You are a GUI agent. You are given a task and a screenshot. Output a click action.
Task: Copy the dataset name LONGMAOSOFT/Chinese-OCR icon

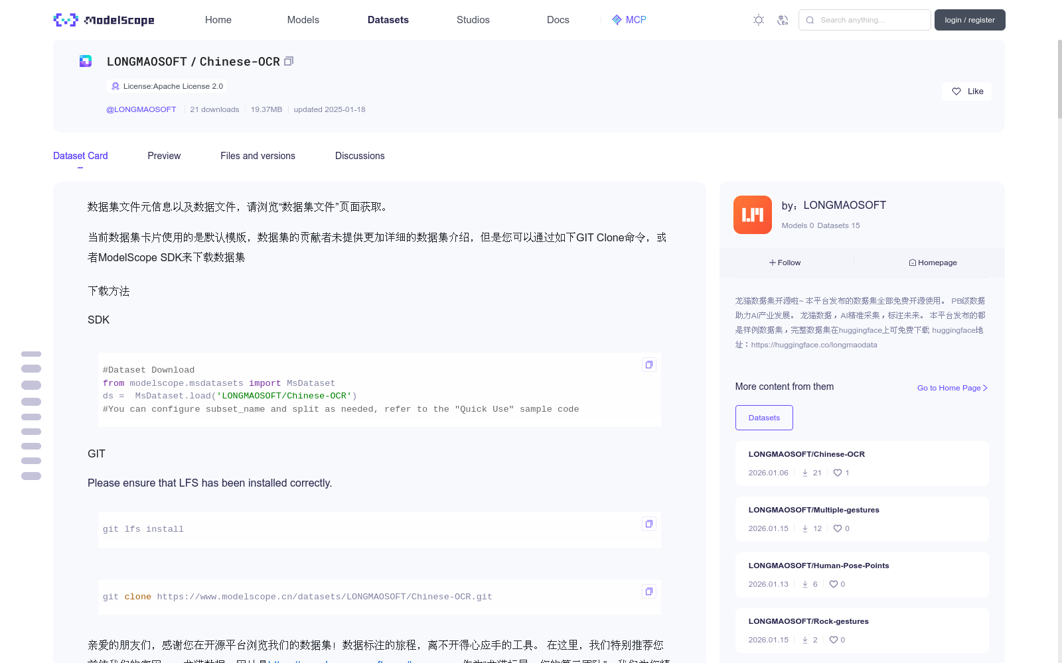click(289, 61)
